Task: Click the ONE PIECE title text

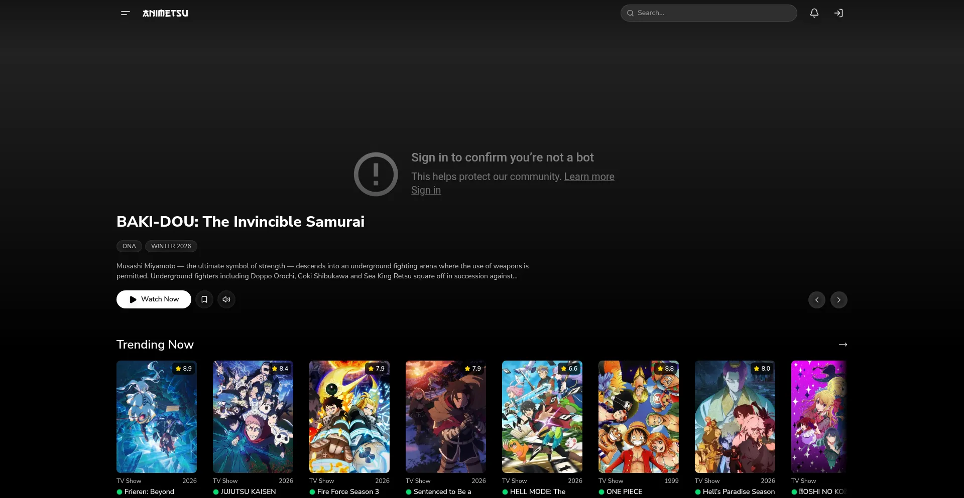Action: pyautogui.click(x=624, y=492)
